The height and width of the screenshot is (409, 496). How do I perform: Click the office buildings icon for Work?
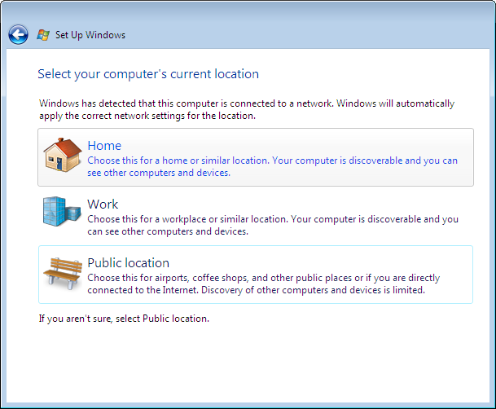pos(62,211)
